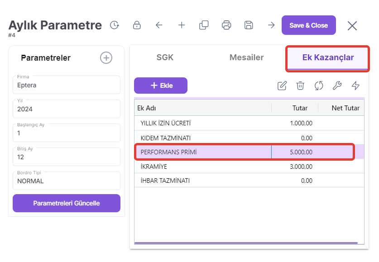Screen dimensions: 379x262
Task: Delete selected row with trash icon
Action: pyautogui.click(x=300, y=86)
